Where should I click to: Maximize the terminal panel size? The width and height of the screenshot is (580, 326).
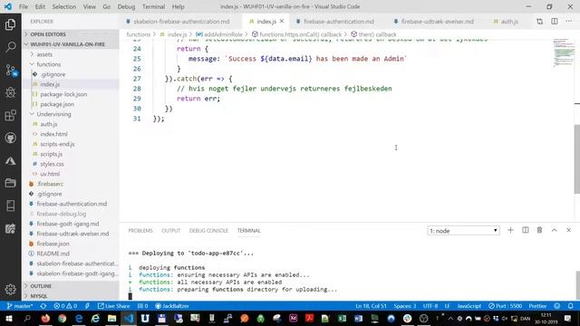554,230
